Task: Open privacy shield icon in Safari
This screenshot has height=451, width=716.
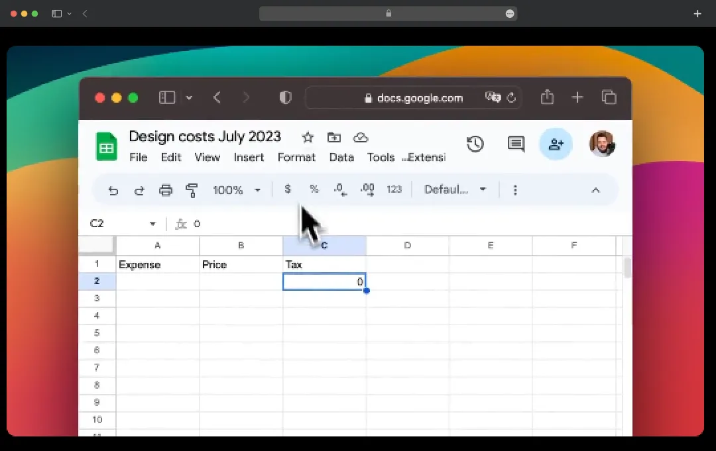Action: (285, 97)
